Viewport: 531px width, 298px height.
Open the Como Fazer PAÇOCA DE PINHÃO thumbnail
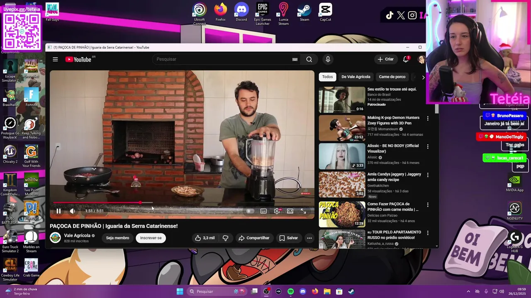(342, 214)
